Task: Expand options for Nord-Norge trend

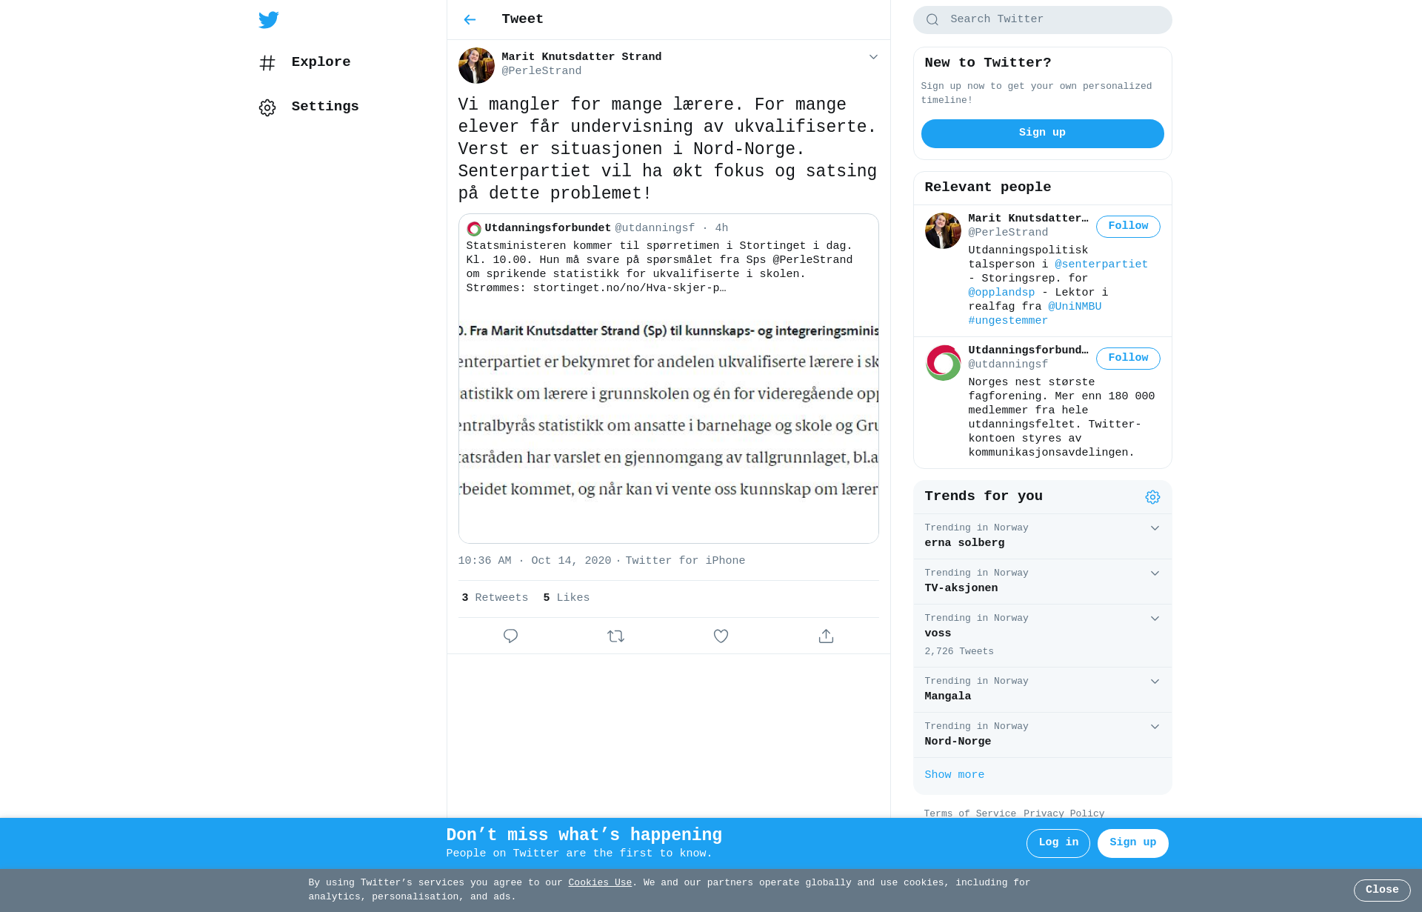Action: 1155,727
